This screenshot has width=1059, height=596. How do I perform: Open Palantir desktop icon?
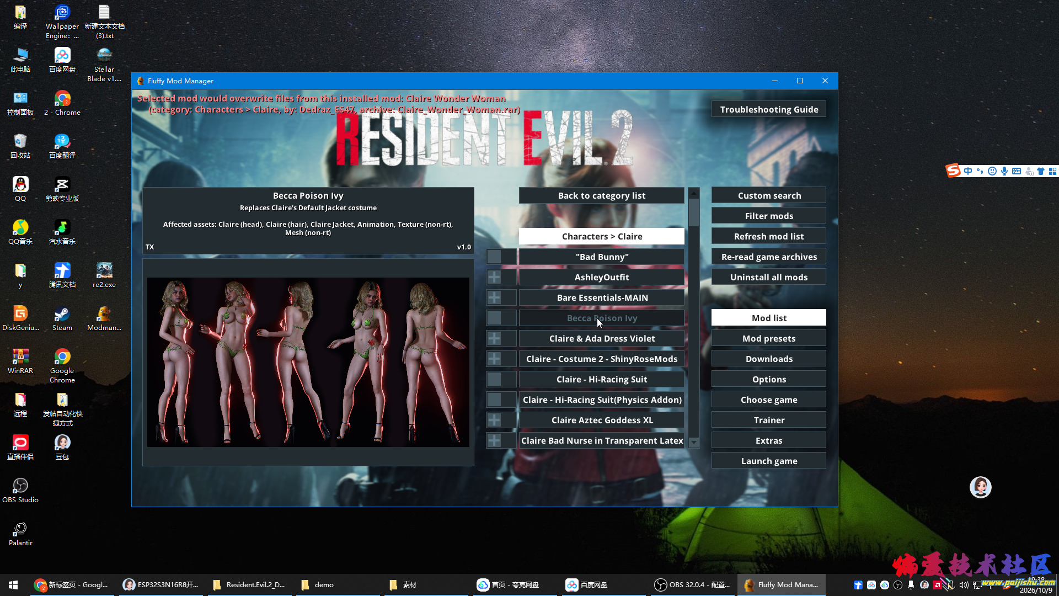20,534
